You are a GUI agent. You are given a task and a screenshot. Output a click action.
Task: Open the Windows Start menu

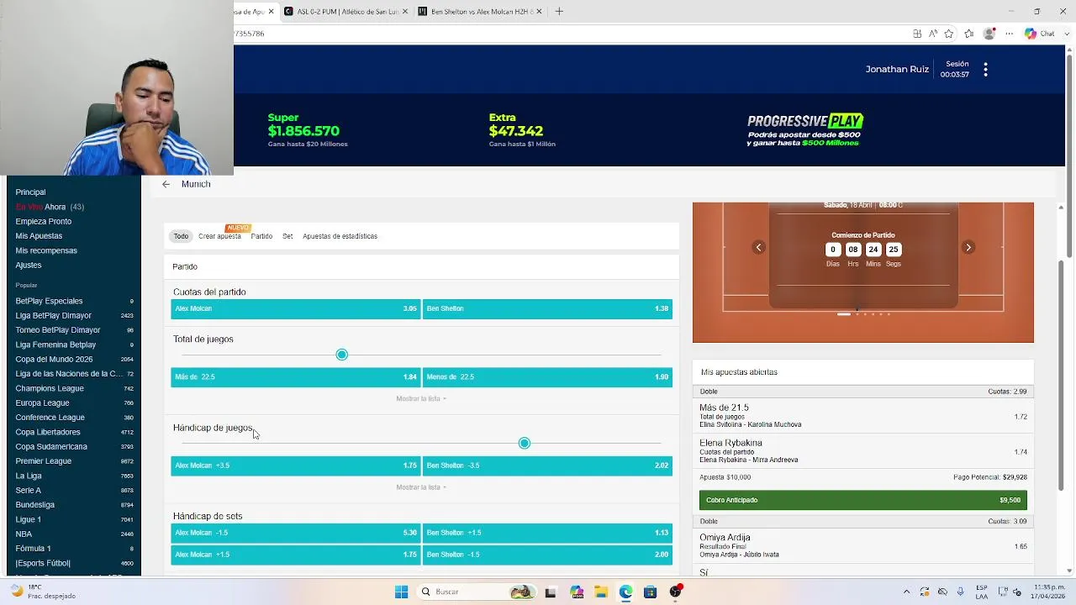[401, 592]
